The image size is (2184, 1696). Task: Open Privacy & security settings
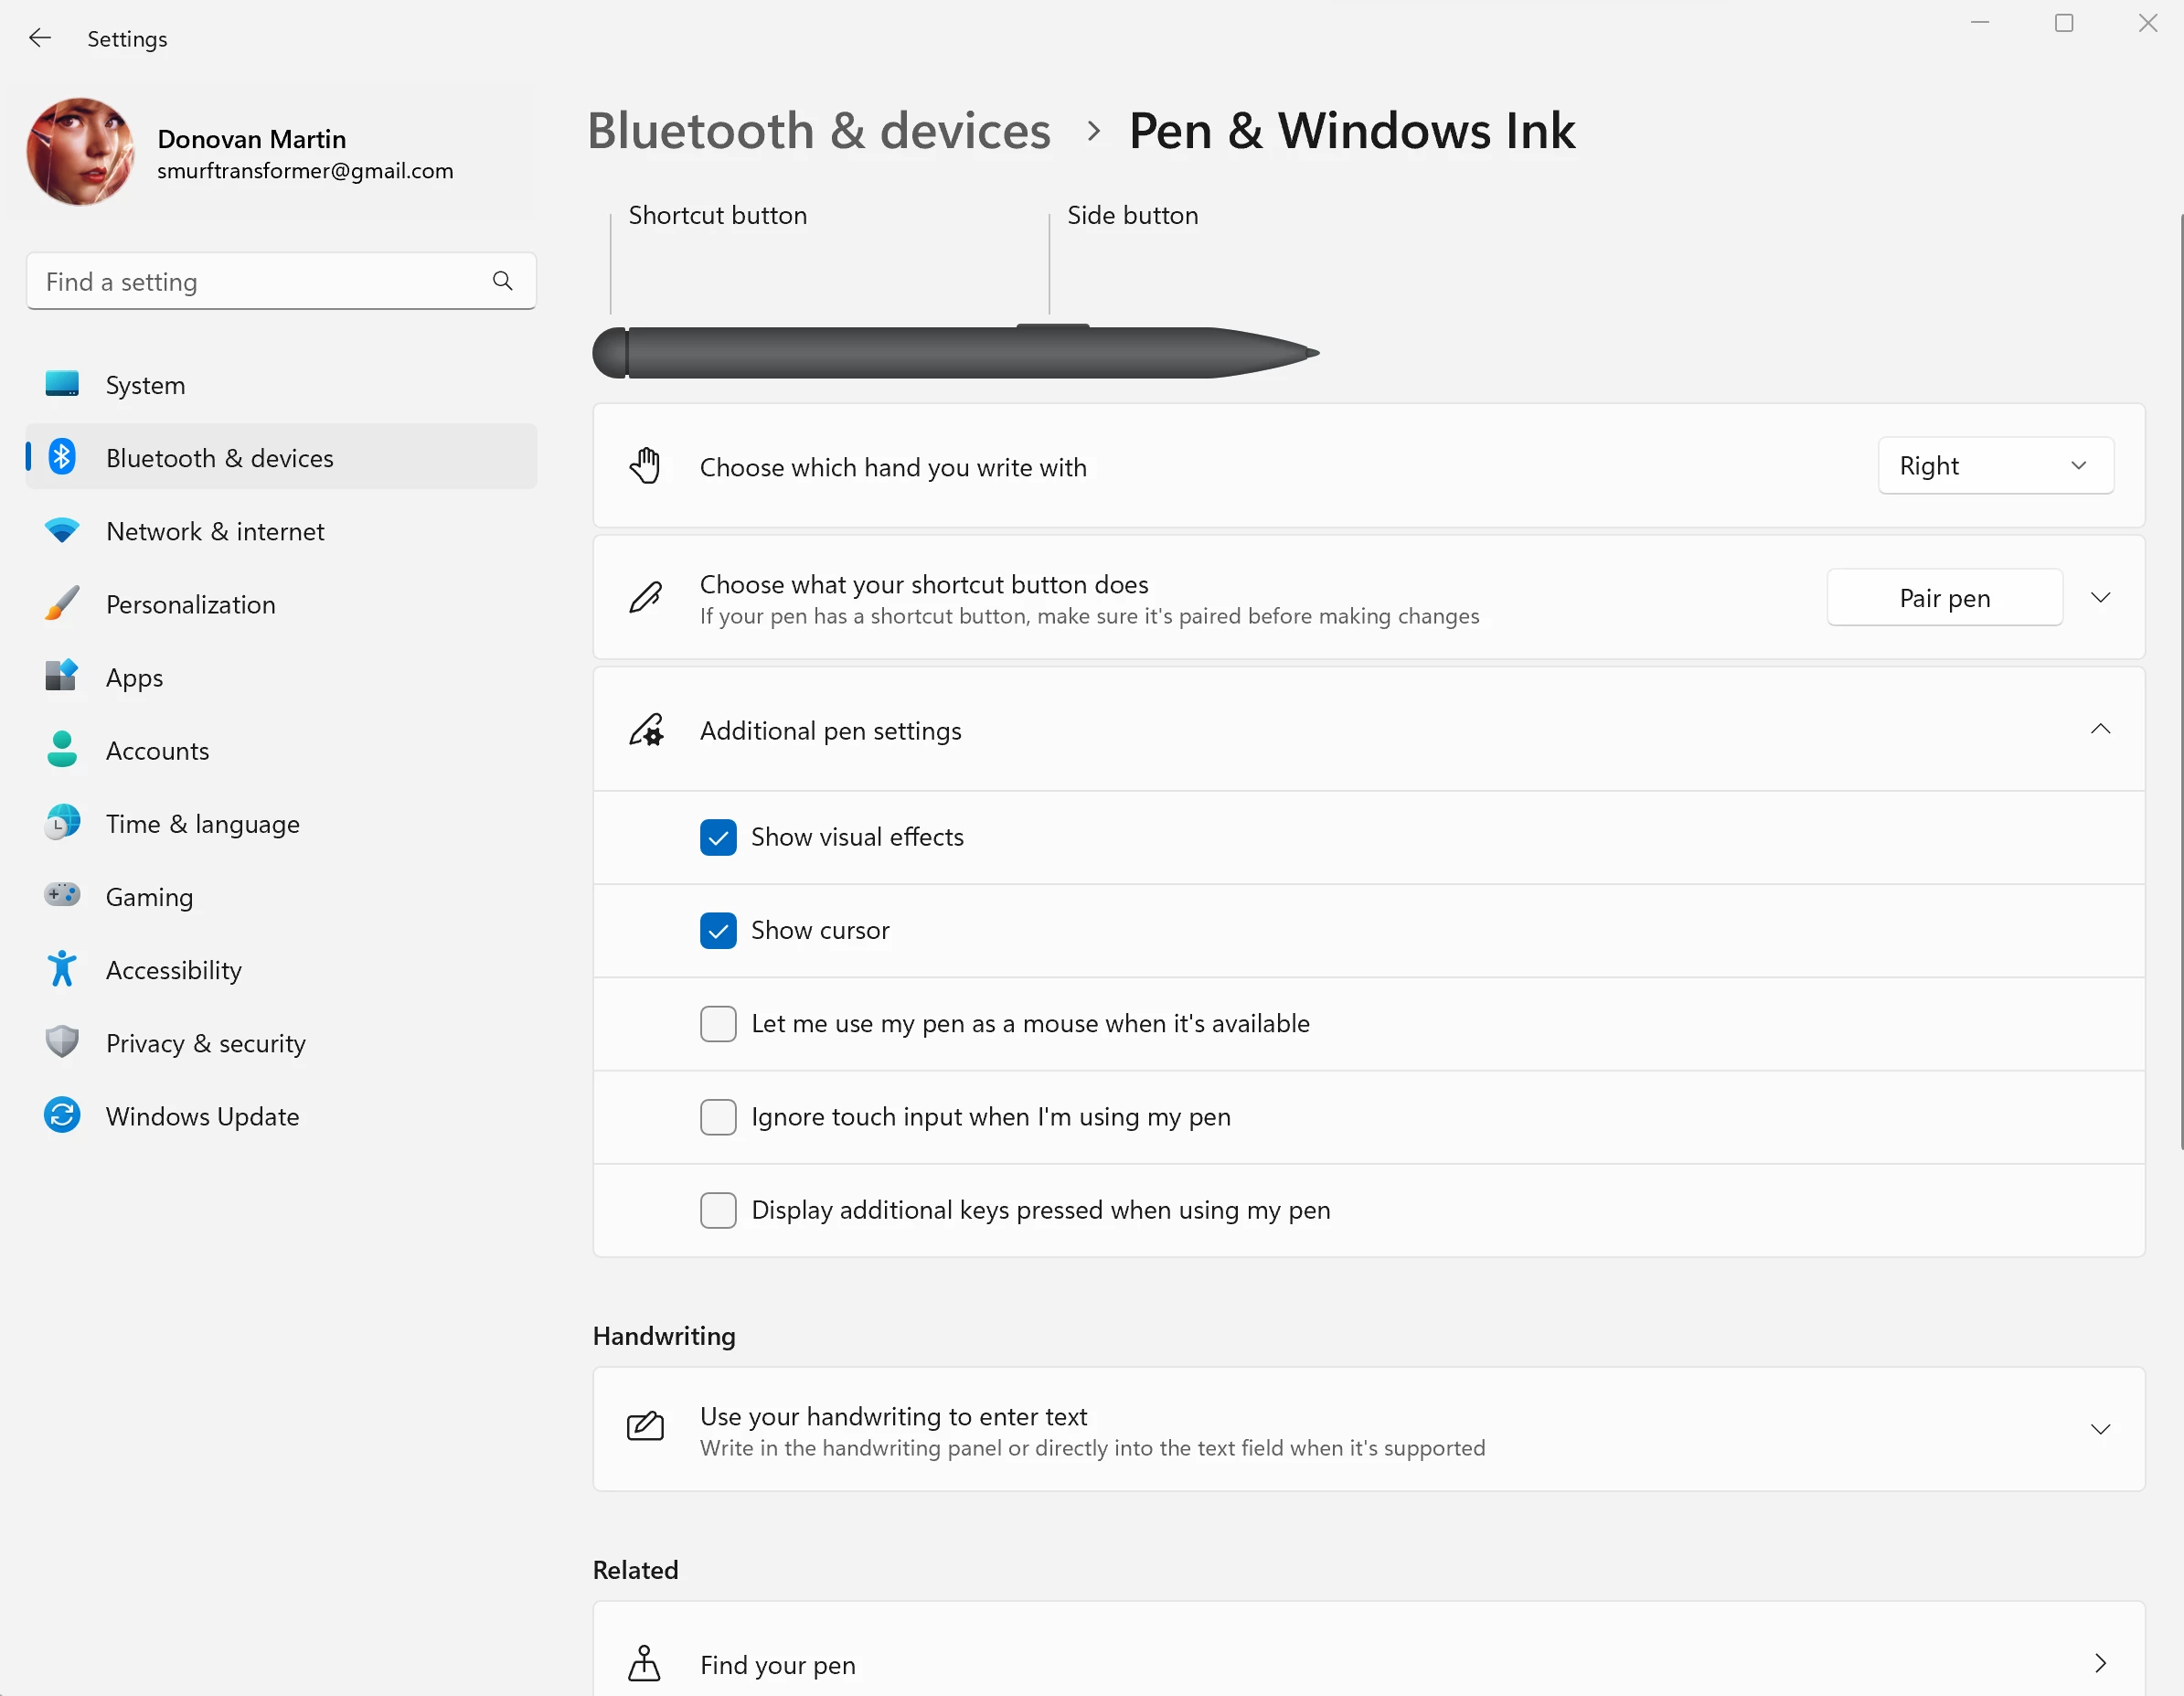(x=205, y=1043)
